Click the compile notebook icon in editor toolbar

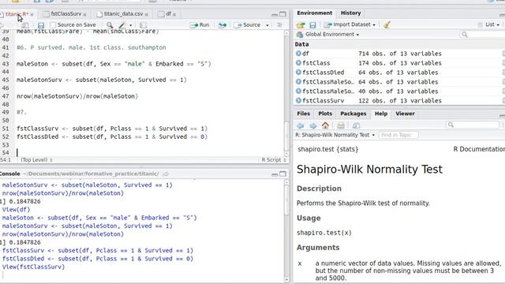pyautogui.click(x=144, y=25)
